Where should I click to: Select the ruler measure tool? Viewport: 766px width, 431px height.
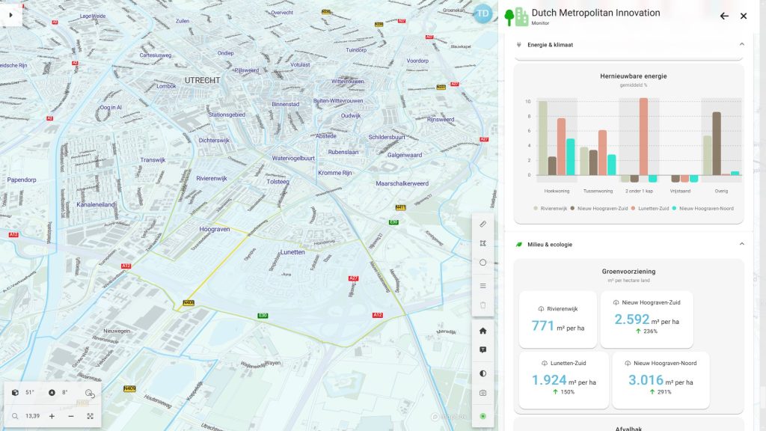482,224
